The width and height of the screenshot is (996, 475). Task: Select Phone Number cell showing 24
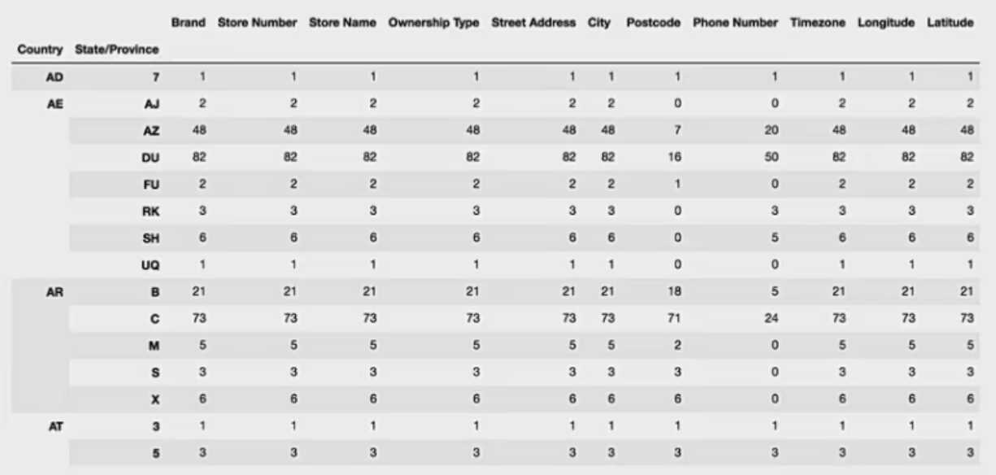pyautogui.click(x=775, y=318)
